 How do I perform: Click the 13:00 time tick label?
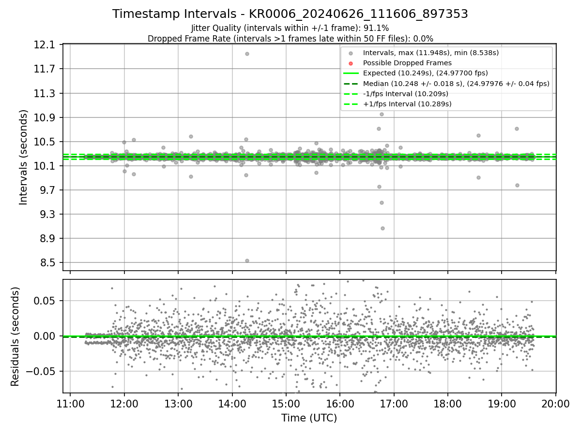click(178, 404)
